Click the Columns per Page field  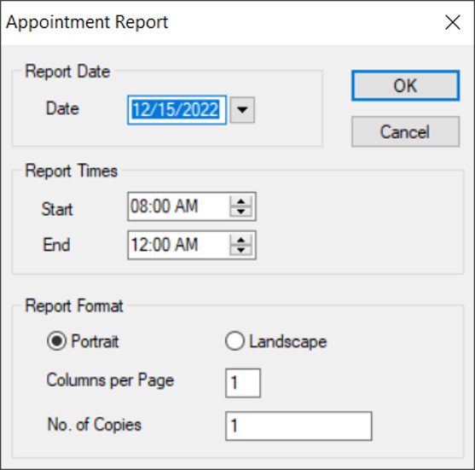coord(243,383)
